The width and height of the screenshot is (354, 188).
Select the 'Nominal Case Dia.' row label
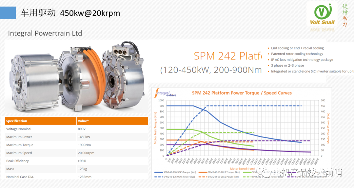pyautogui.click(x=20, y=177)
